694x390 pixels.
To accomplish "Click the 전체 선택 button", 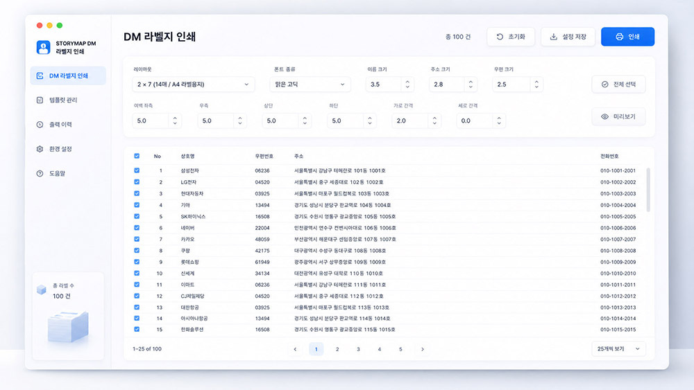I will (x=618, y=85).
